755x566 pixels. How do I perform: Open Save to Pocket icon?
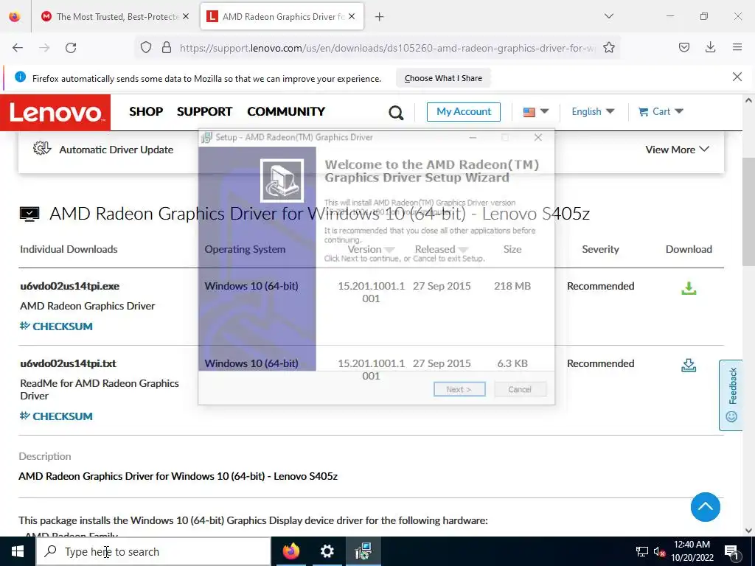pos(683,47)
